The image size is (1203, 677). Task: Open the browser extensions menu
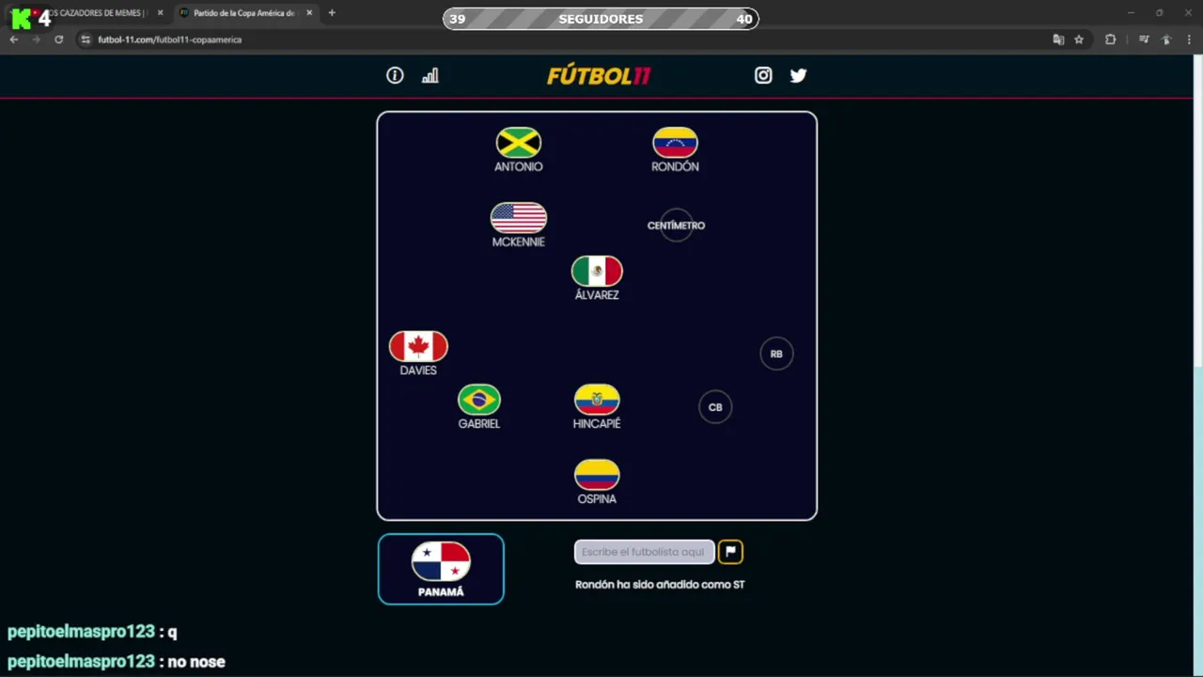tap(1110, 39)
